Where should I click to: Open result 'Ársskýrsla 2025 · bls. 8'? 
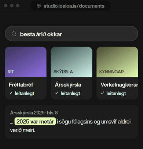[34, 113]
